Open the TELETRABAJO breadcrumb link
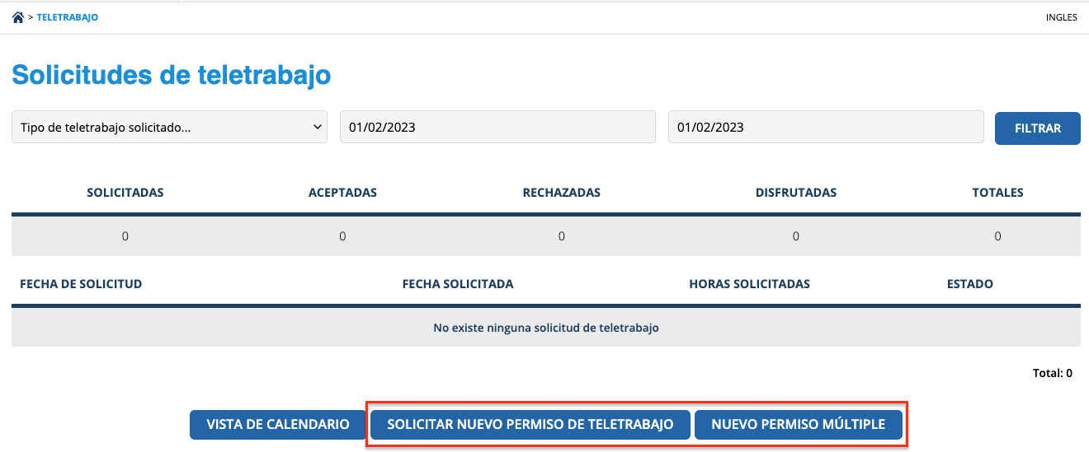Viewport: 1089px width, 452px height. [67, 17]
